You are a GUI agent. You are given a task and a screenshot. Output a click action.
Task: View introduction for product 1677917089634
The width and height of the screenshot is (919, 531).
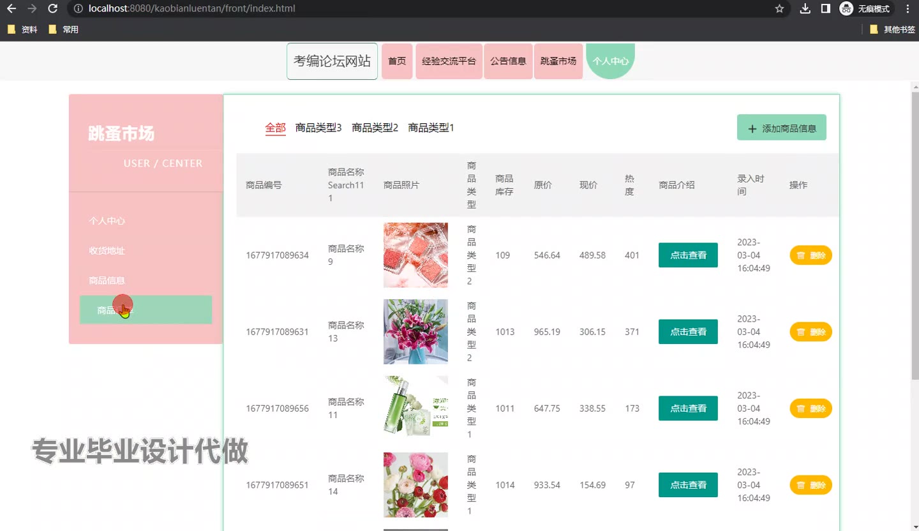pyautogui.click(x=688, y=255)
